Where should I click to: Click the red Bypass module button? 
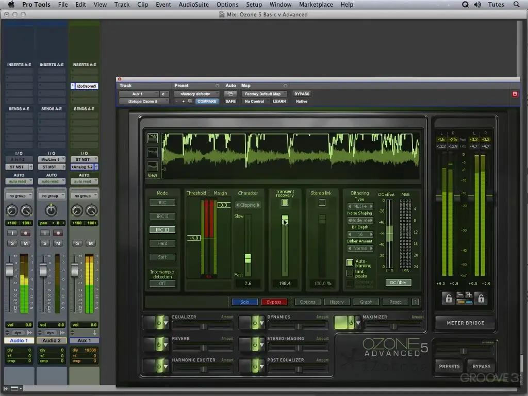click(274, 302)
